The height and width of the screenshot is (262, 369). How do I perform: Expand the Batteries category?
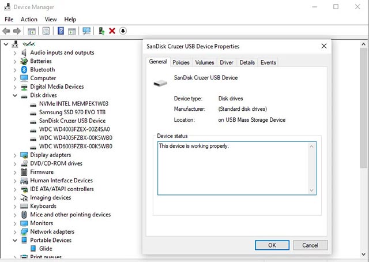coord(15,61)
